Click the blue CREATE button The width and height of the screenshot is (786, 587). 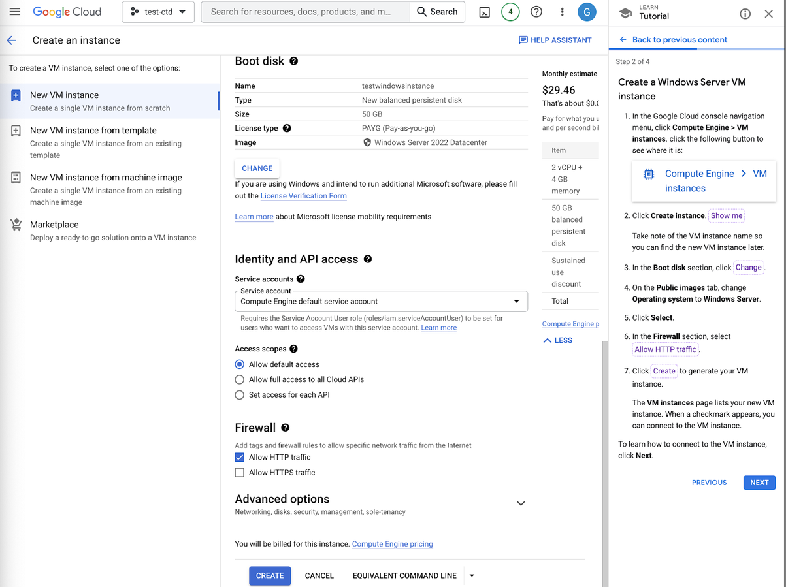(x=270, y=575)
